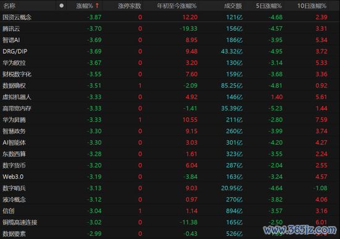
Task: Click the 10日涨幅% column header
Action: (x=312, y=6)
